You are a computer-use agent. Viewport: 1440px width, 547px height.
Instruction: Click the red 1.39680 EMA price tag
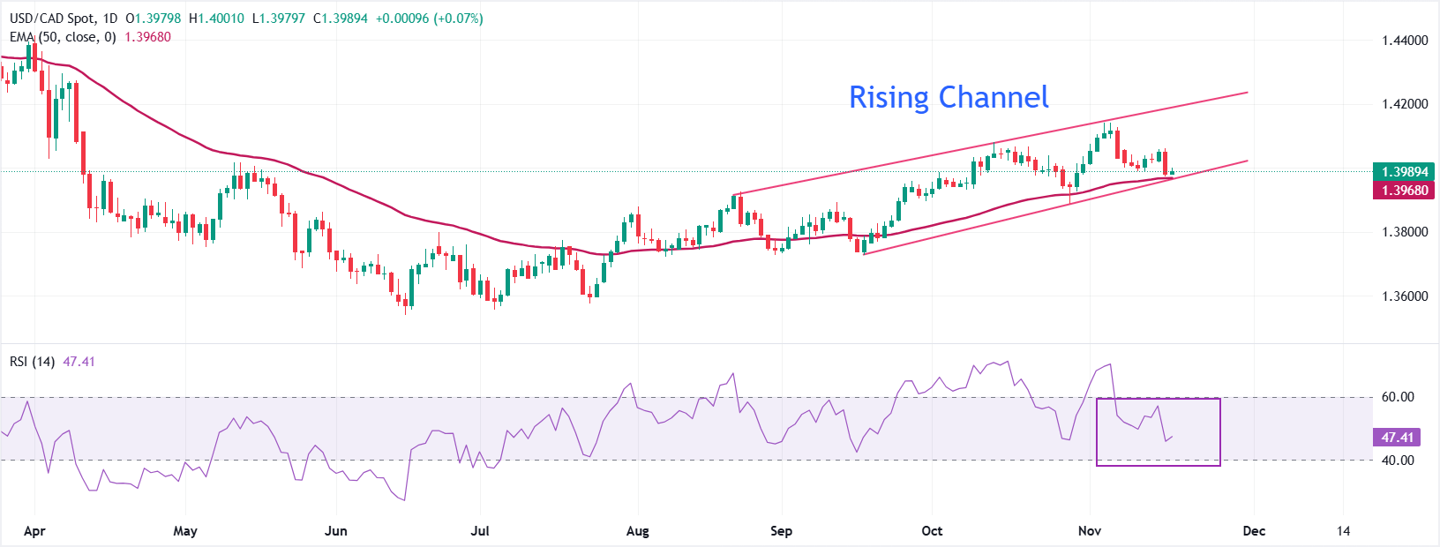(1405, 191)
